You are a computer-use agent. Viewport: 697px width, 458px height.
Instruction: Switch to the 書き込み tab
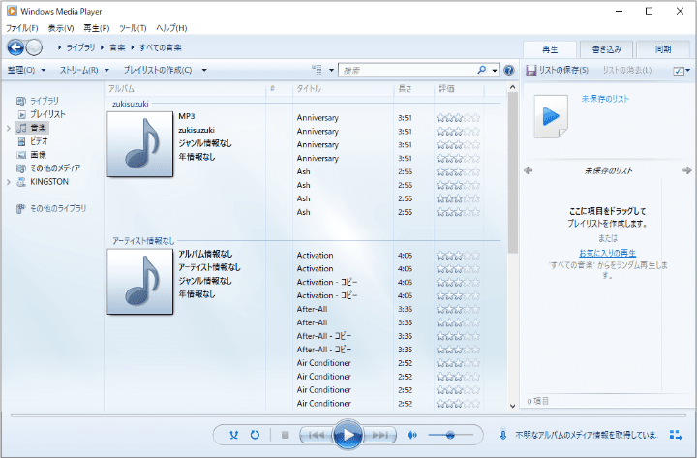[x=606, y=49]
